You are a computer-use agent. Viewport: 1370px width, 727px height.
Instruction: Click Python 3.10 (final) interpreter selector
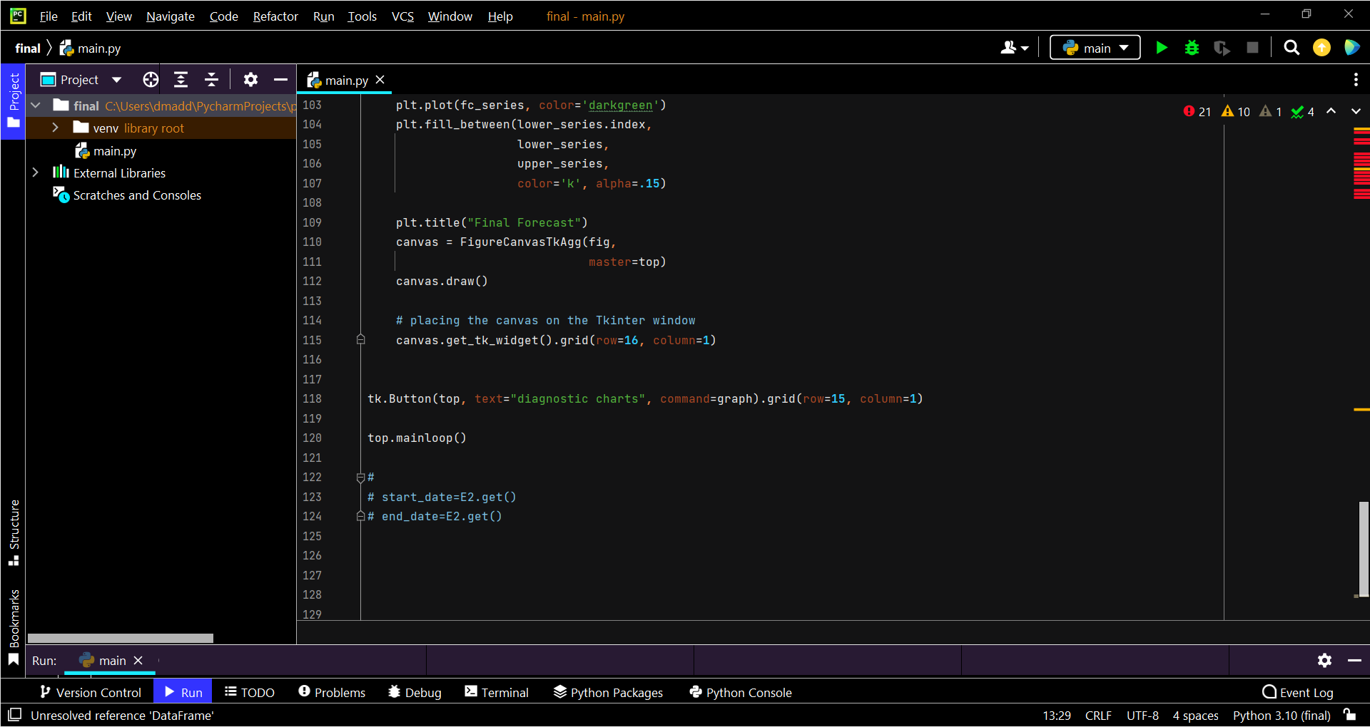(x=1281, y=715)
